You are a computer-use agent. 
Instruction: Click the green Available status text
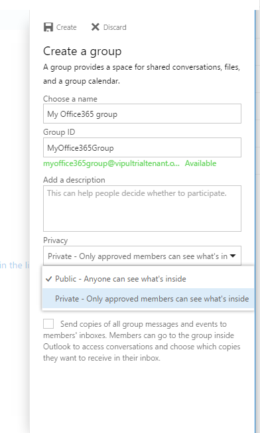pos(200,163)
